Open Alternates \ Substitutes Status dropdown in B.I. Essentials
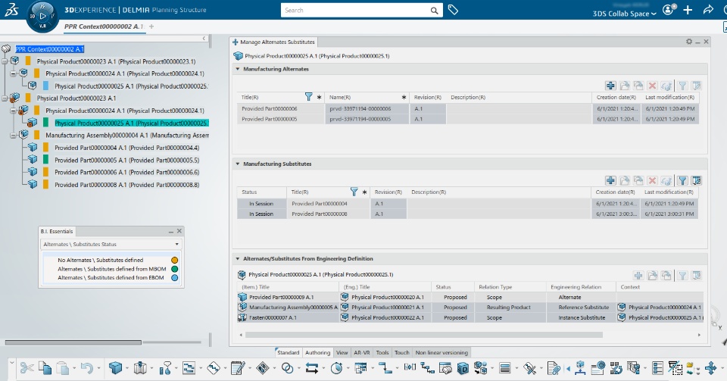The height and width of the screenshot is (381, 727). point(111,244)
